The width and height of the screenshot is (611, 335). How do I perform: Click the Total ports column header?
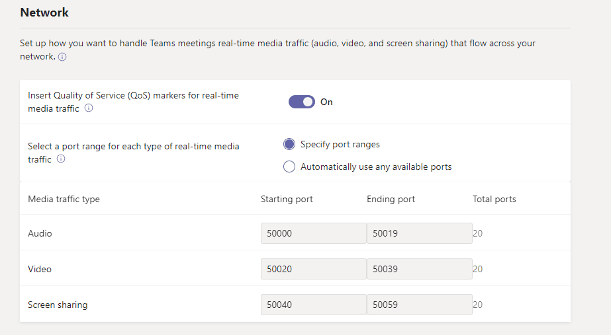click(494, 199)
